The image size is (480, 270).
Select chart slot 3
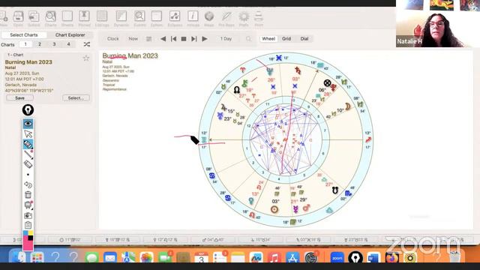point(54,44)
